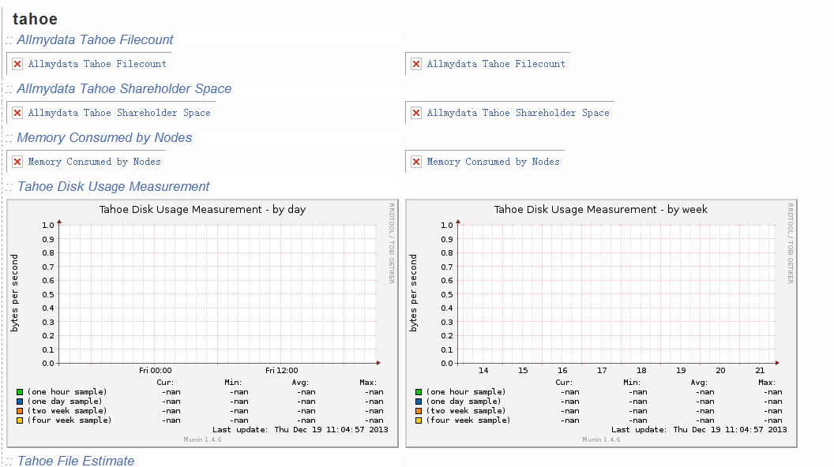Click the left Memory Consumed by Nodes broken image icon

tap(17, 162)
